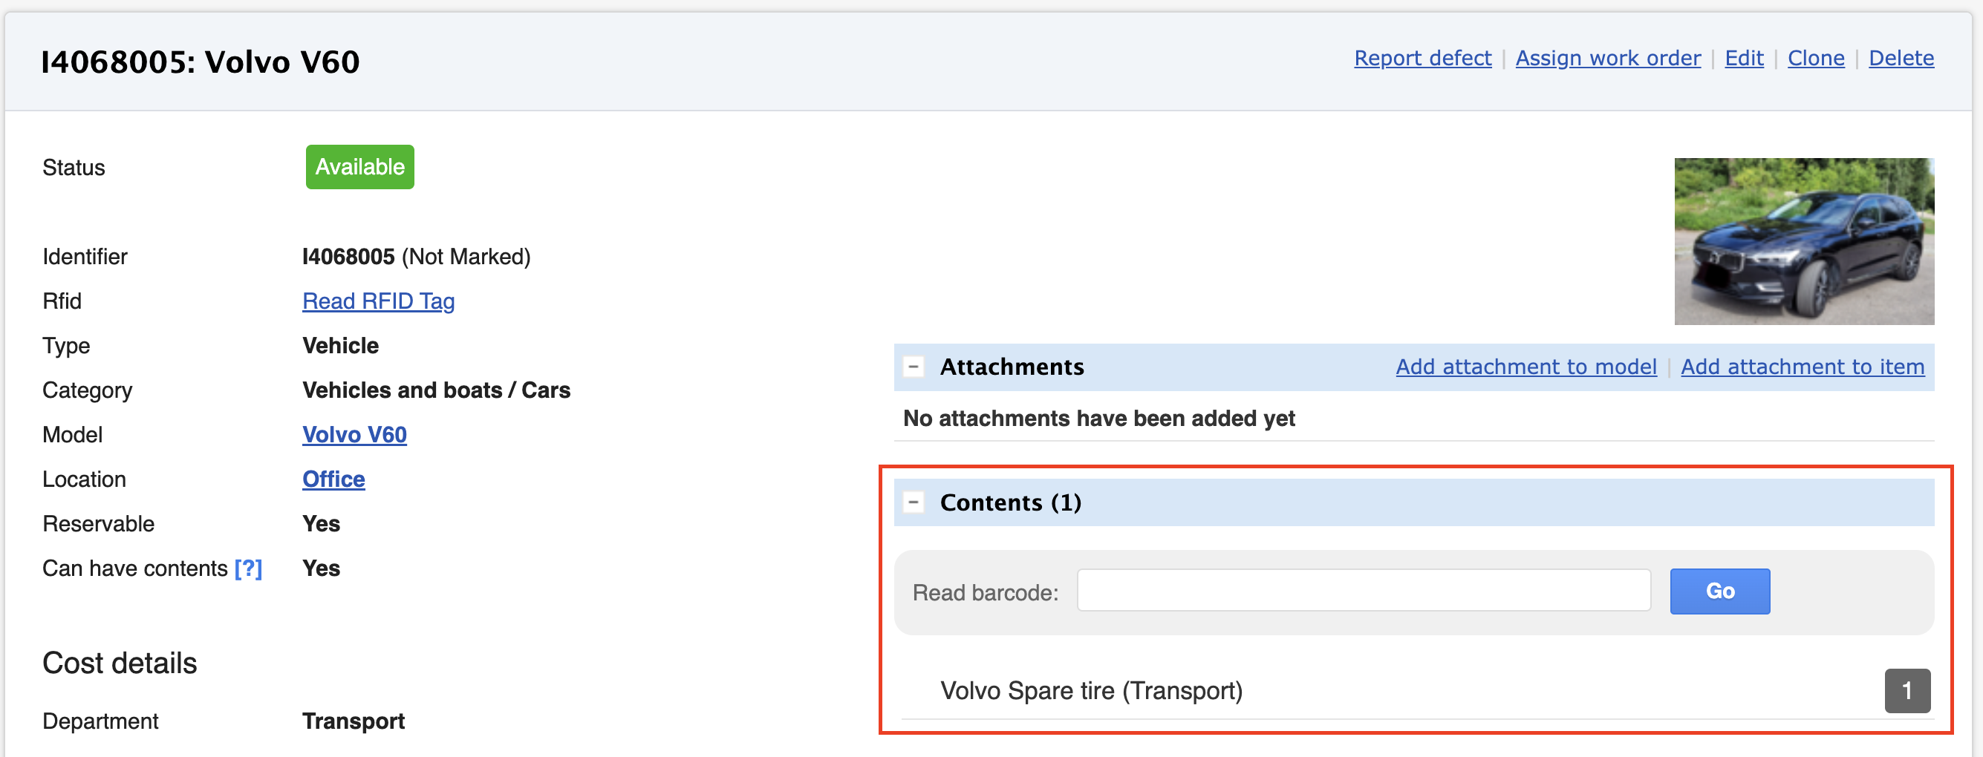
Task: Clone this item
Action: [1815, 59]
